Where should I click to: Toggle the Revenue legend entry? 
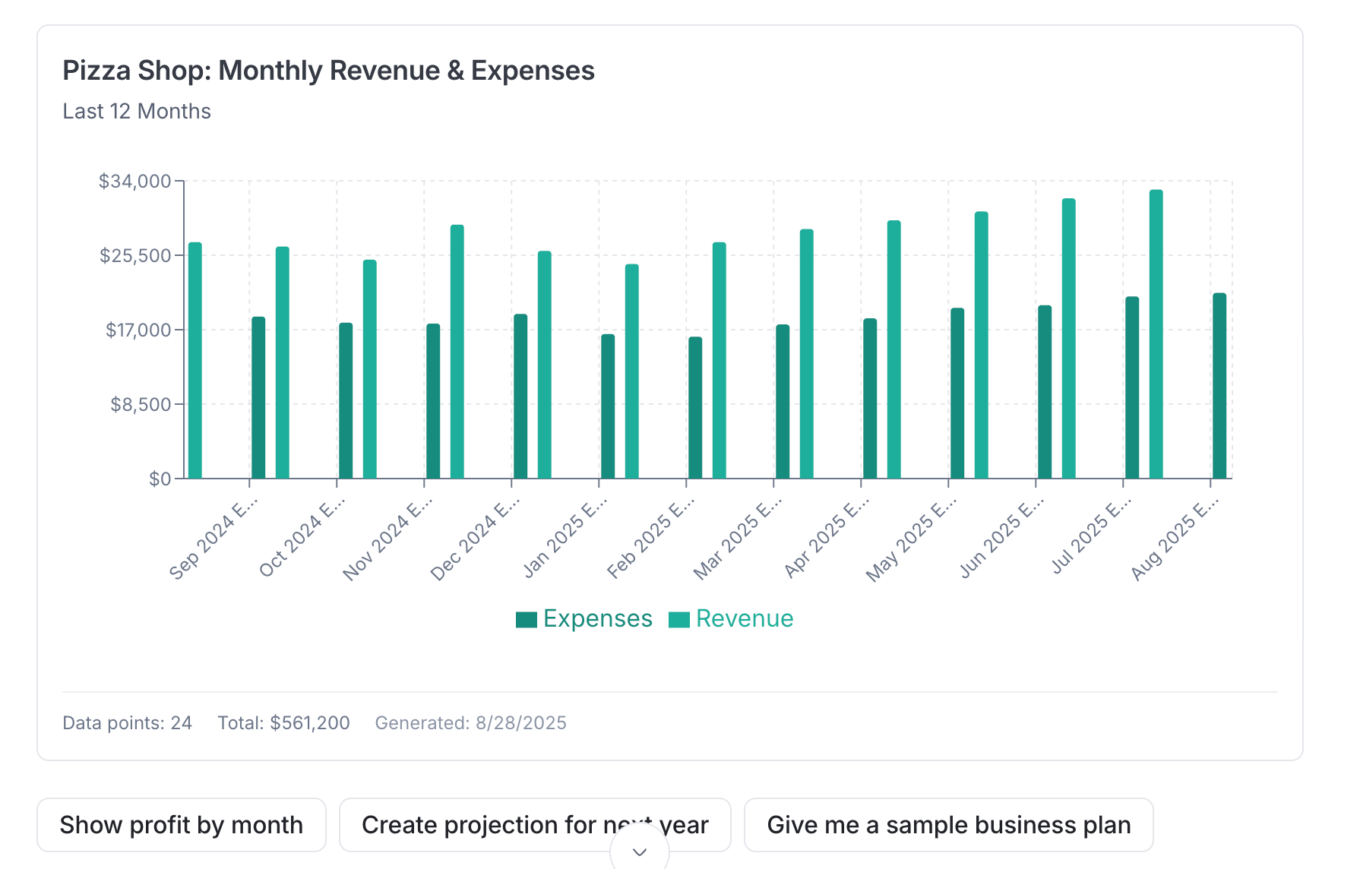pyautogui.click(x=731, y=619)
